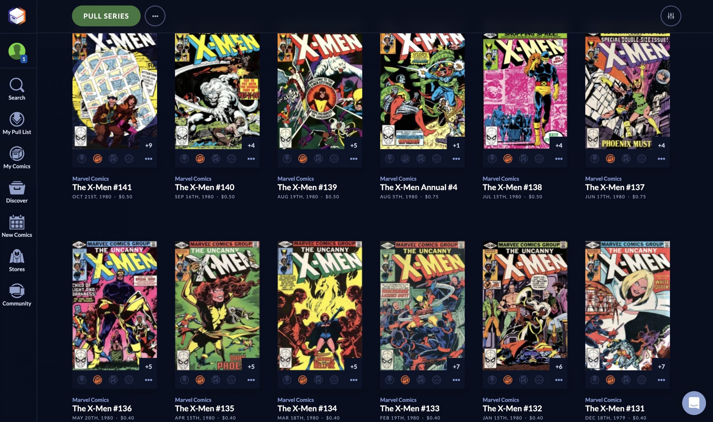Open more options for The X-Men #140
The image size is (713, 422).
click(251, 159)
